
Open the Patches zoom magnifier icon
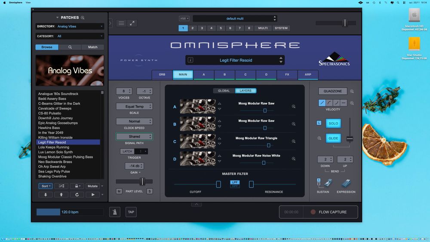click(x=83, y=18)
